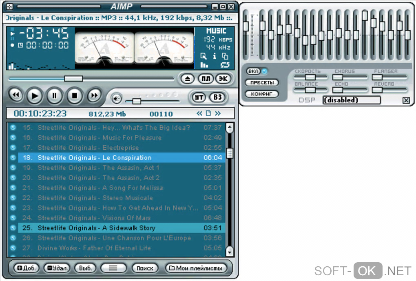Viewport: 416px width, 281px height.
Task: Adjust the СКОРОСТЬ speed slider
Action: 310,77
